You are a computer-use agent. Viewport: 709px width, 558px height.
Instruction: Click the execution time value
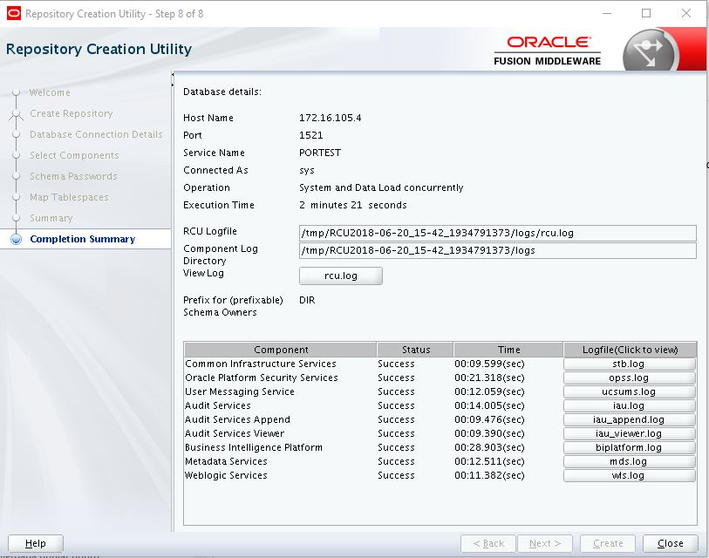click(352, 205)
